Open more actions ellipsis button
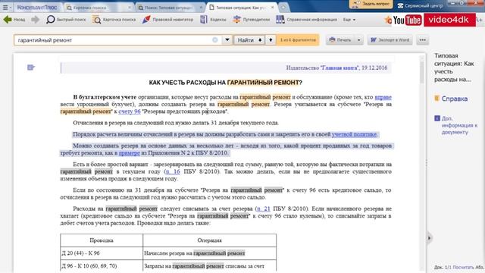485x273 pixels. [423, 40]
